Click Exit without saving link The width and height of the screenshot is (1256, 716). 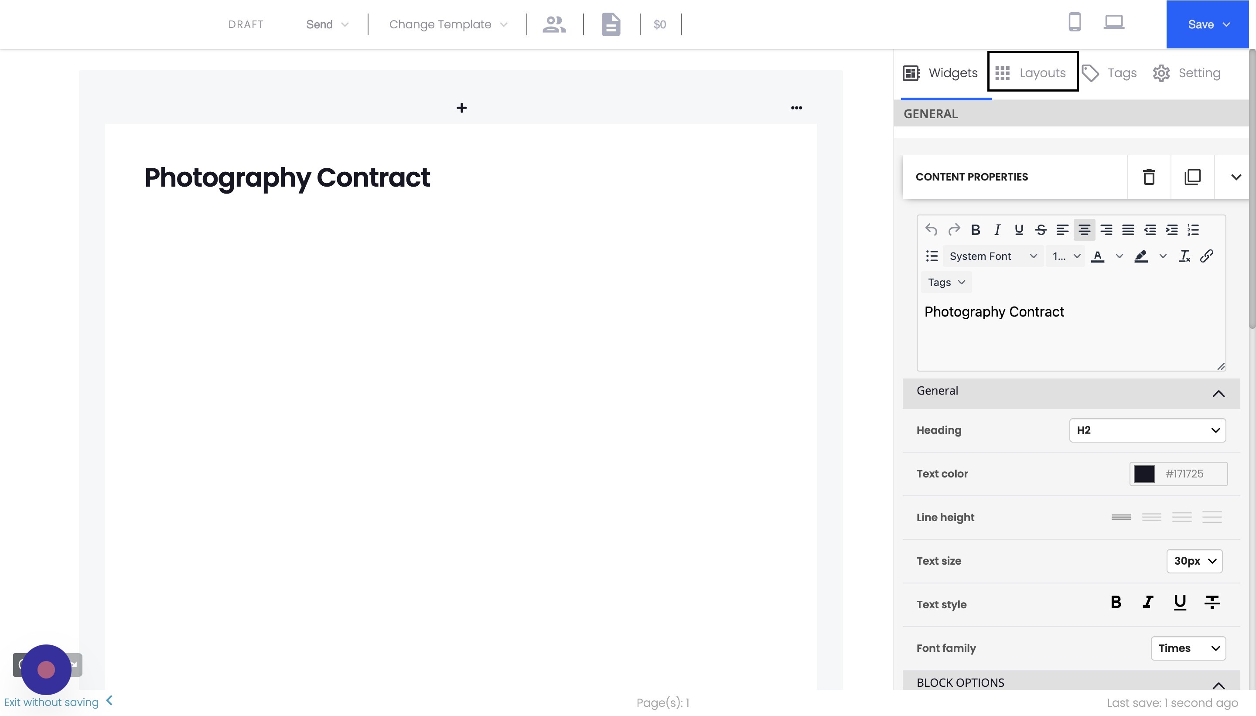(x=51, y=702)
